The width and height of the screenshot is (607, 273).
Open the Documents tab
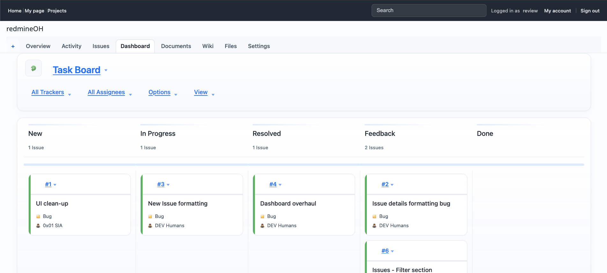point(176,46)
